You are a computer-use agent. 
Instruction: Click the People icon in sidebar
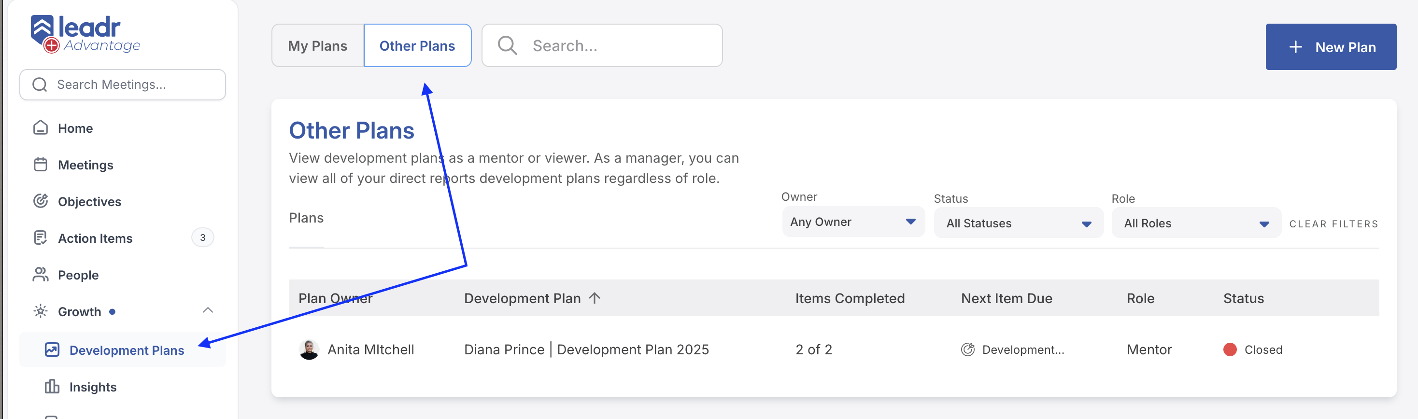click(x=41, y=274)
